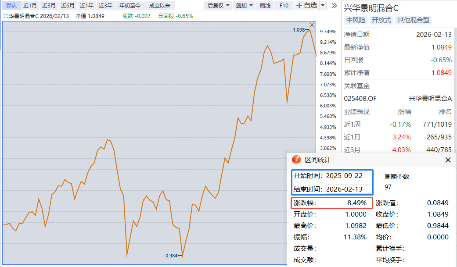Open the 自选 dropdown arrow
This screenshot has width=457, height=267.
tap(323, 6)
